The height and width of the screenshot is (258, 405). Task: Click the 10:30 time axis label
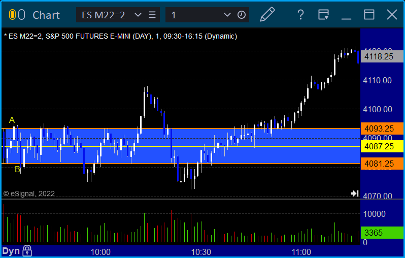pyautogui.click(x=201, y=252)
